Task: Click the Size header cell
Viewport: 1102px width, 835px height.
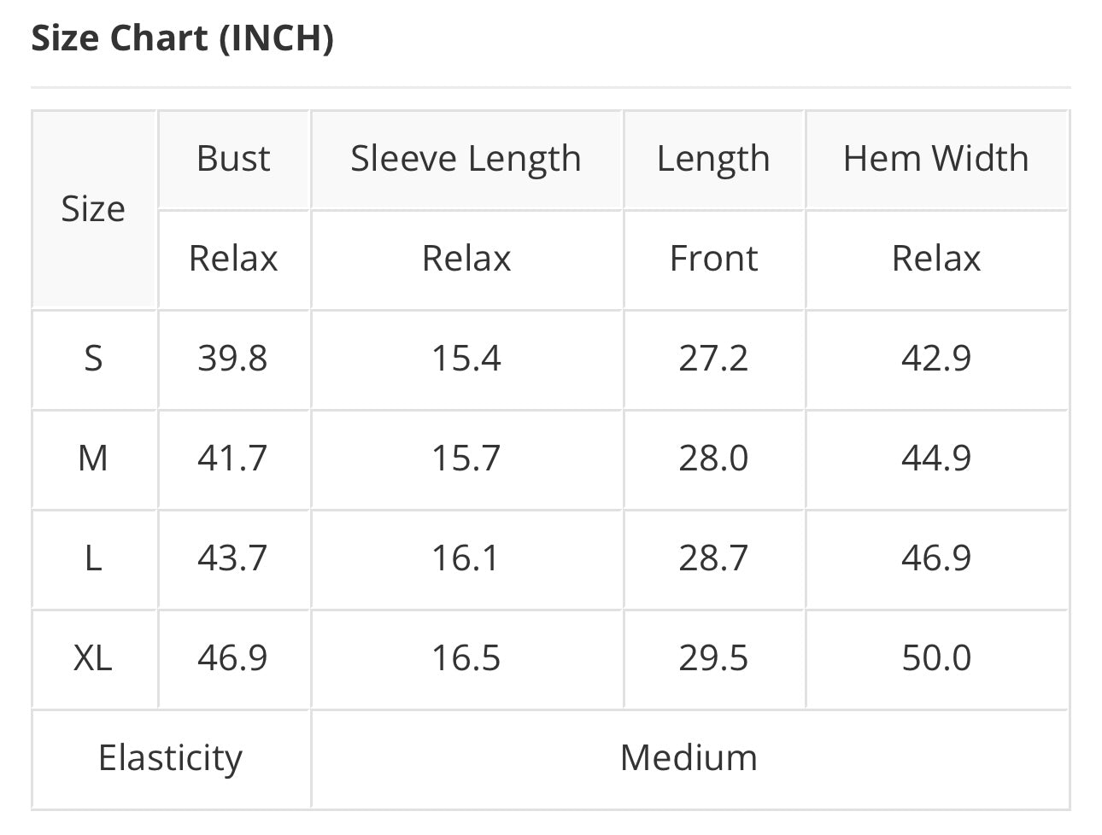Action: [93, 208]
